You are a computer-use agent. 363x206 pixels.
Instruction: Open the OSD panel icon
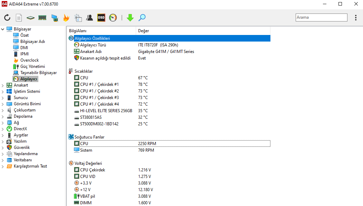[101, 18]
